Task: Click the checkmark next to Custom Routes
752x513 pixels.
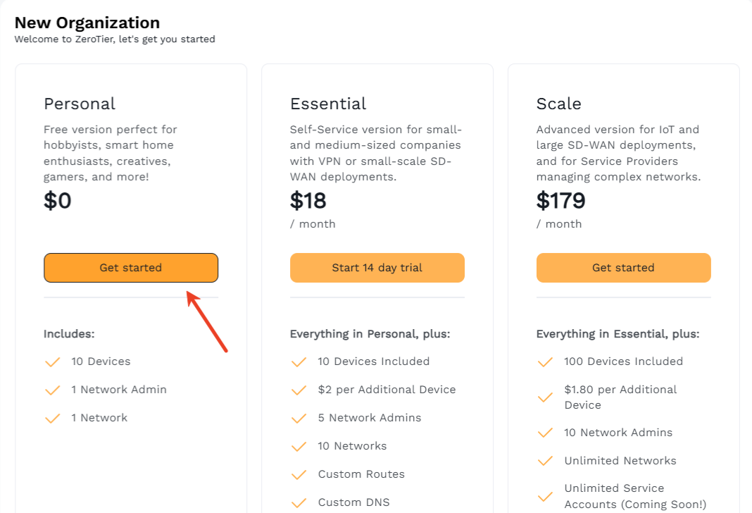Action: click(x=299, y=475)
